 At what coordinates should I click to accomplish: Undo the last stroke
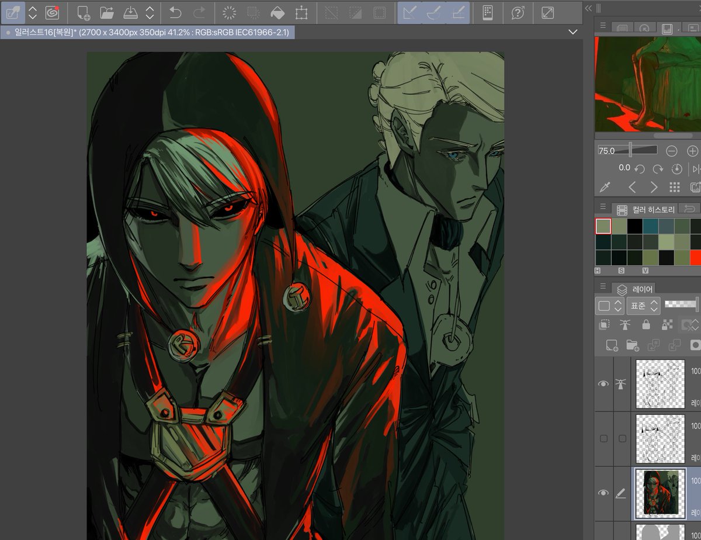175,12
